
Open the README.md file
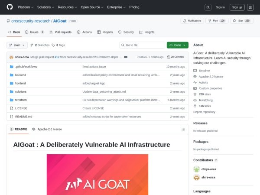23,117
